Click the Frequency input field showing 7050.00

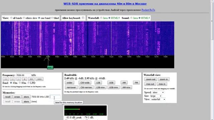tap(23, 75)
